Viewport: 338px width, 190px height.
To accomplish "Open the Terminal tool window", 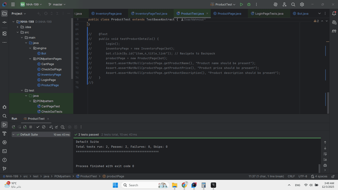I will pyautogui.click(x=4, y=151).
